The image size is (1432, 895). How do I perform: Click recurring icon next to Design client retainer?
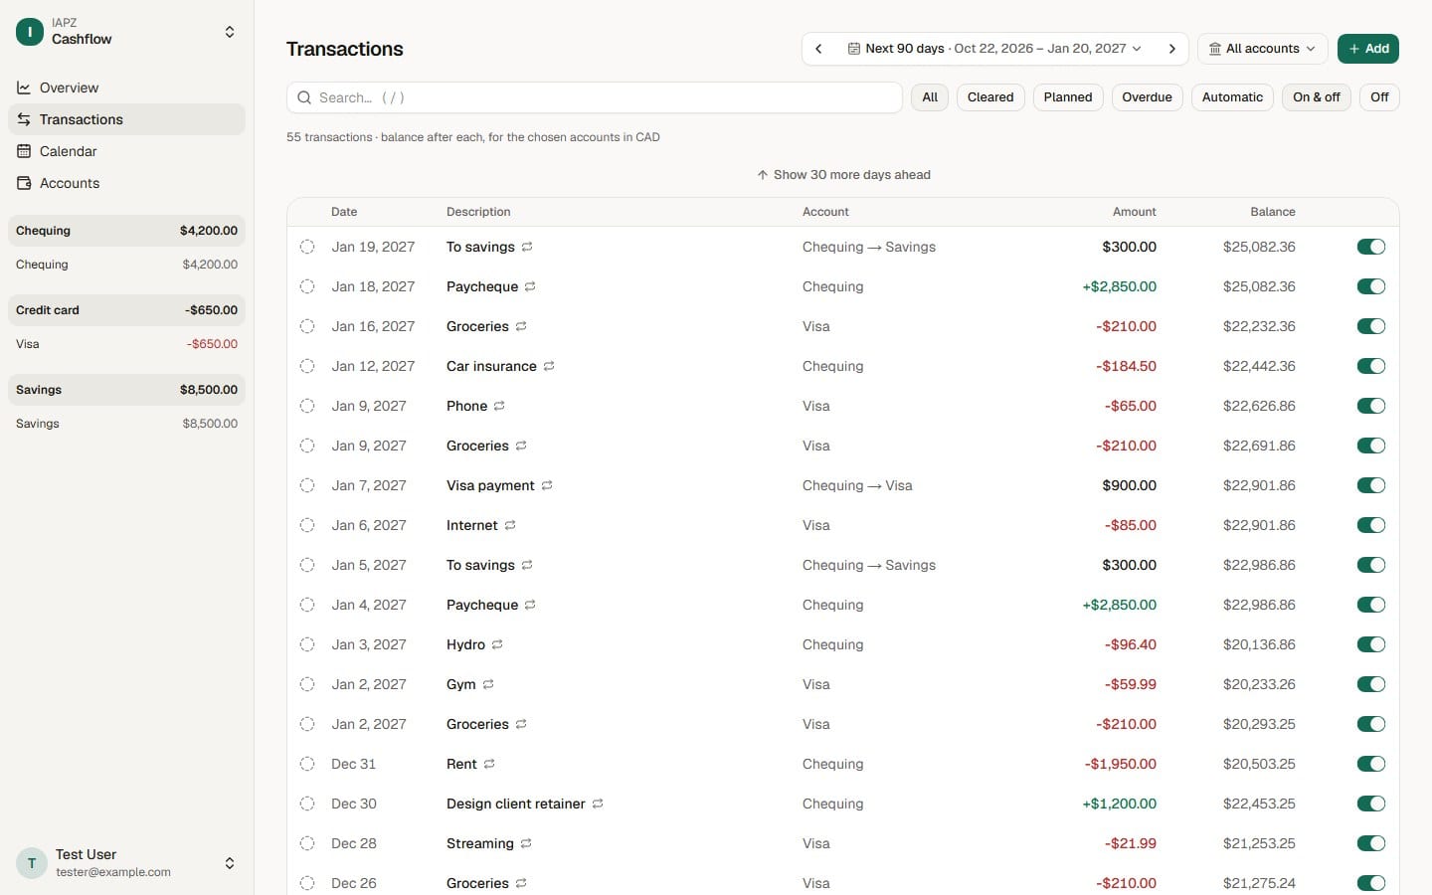[x=598, y=804]
